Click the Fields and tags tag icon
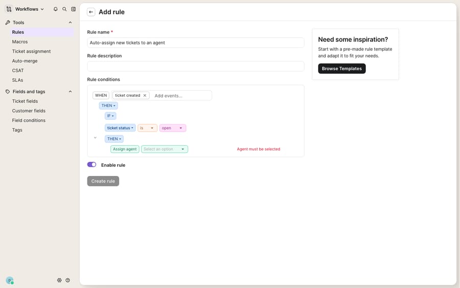460x288 pixels. point(8,92)
